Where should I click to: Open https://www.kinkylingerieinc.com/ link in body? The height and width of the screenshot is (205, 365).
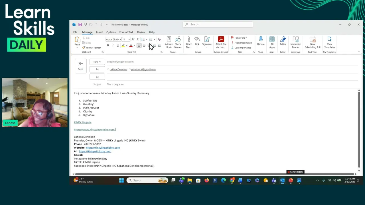point(95,130)
